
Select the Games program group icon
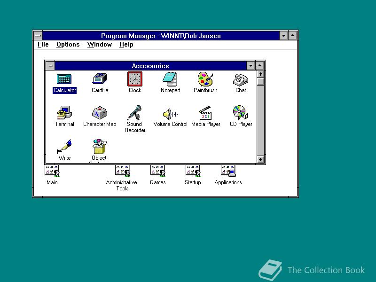tap(158, 171)
